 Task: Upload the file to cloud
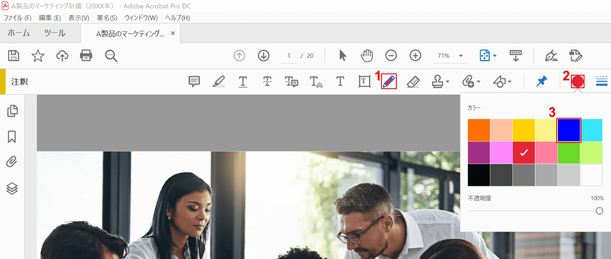[x=63, y=56]
